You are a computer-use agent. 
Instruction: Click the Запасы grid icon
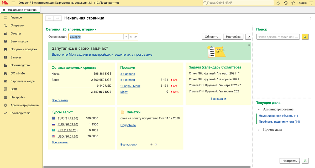coord(5,57)
